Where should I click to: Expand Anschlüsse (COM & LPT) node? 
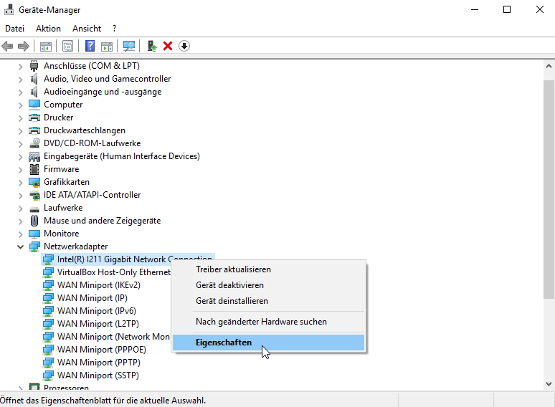[x=21, y=66]
